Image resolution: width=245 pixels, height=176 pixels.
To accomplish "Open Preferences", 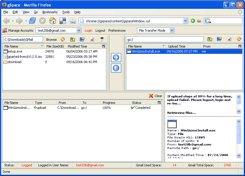I will 117,31.
